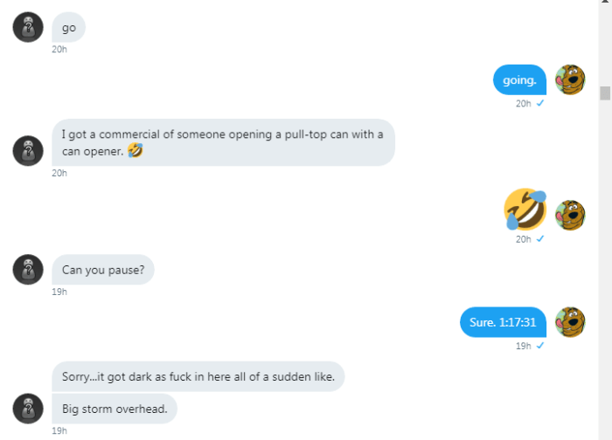Select the "go" message bubble
This screenshot has height=440, width=612.
[69, 28]
